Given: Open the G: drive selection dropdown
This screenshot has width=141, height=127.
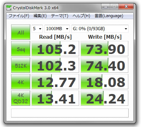Looking at the screenshot, I should [100, 29].
